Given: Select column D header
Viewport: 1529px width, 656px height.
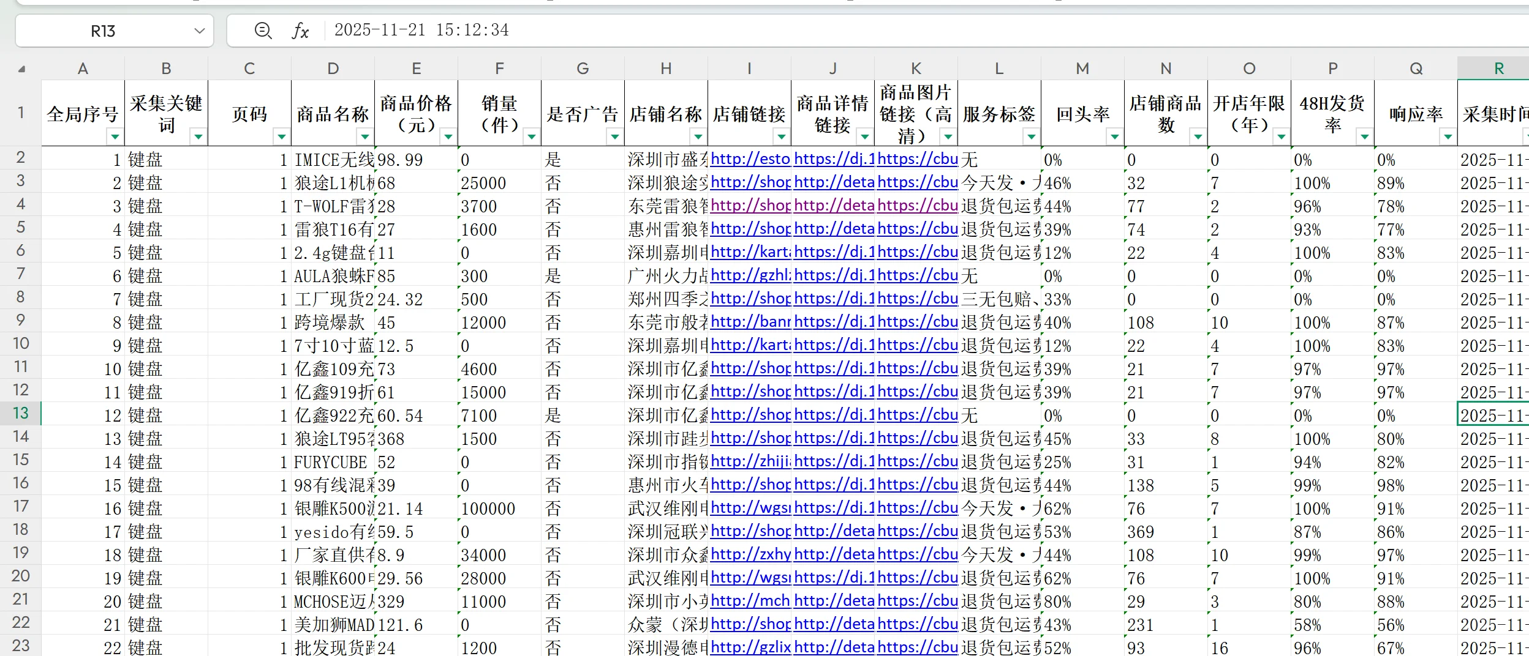Looking at the screenshot, I should [x=333, y=69].
